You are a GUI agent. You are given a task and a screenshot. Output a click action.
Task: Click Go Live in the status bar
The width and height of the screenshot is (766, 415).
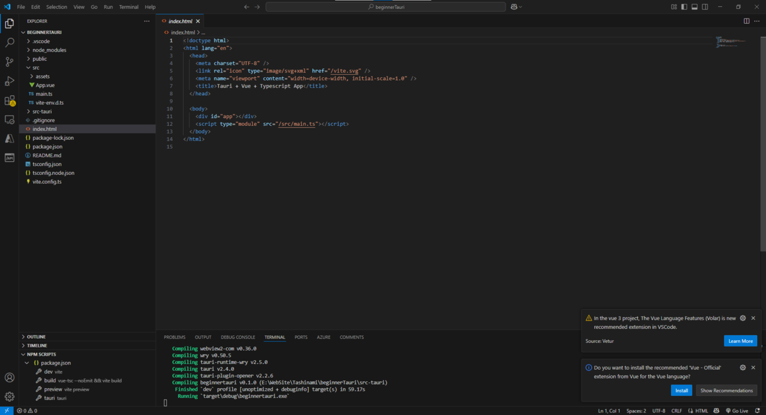pyautogui.click(x=737, y=411)
